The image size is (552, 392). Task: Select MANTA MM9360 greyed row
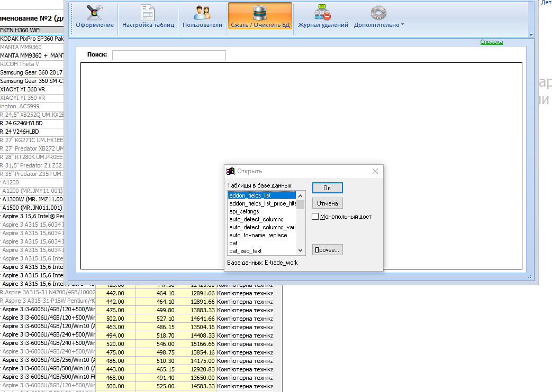tap(32, 47)
